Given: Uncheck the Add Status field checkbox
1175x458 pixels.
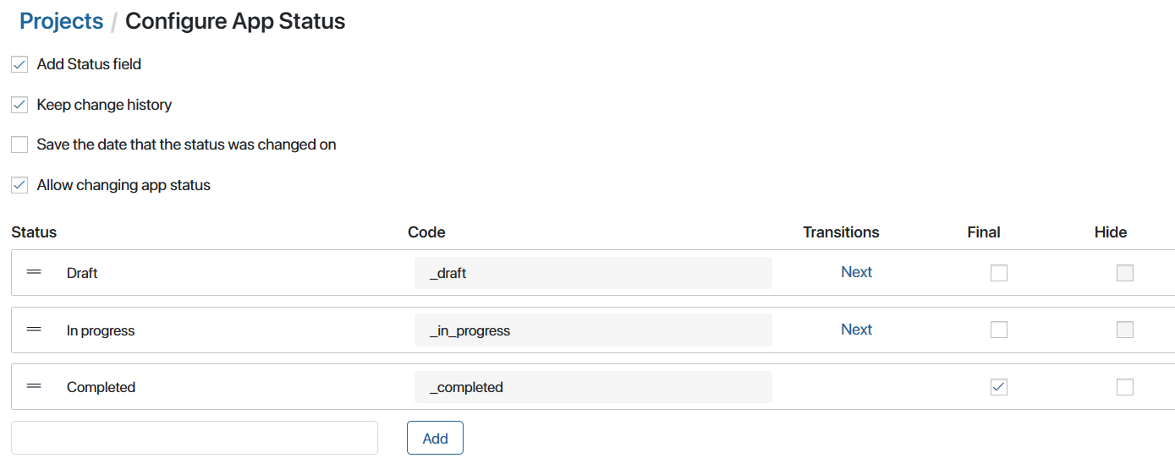Looking at the screenshot, I should [x=19, y=64].
